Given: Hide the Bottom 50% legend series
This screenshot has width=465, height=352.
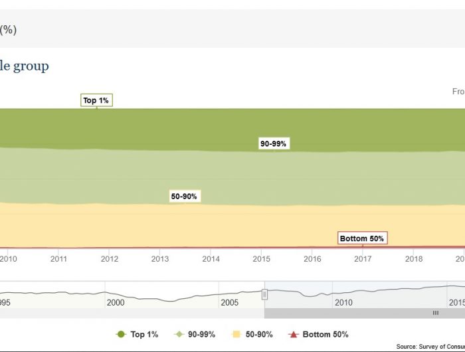Looking at the screenshot, I should 326,335.
